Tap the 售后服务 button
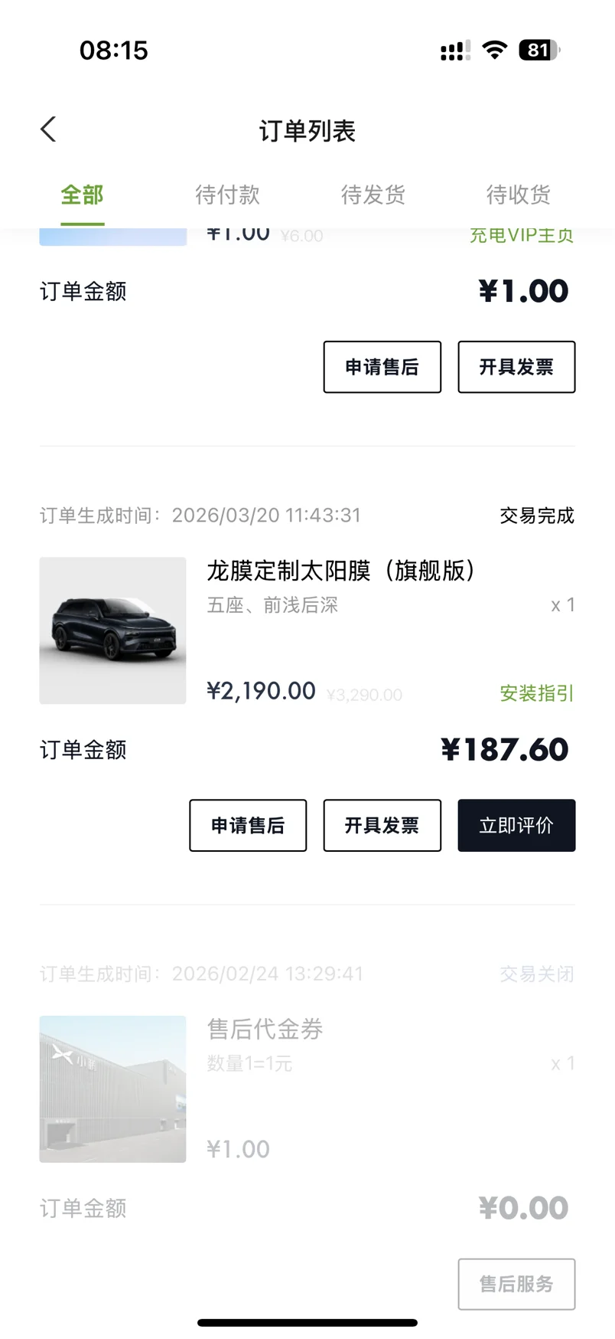The height and width of the screenshot is (1339, 615). click(x=516, y=1284)
